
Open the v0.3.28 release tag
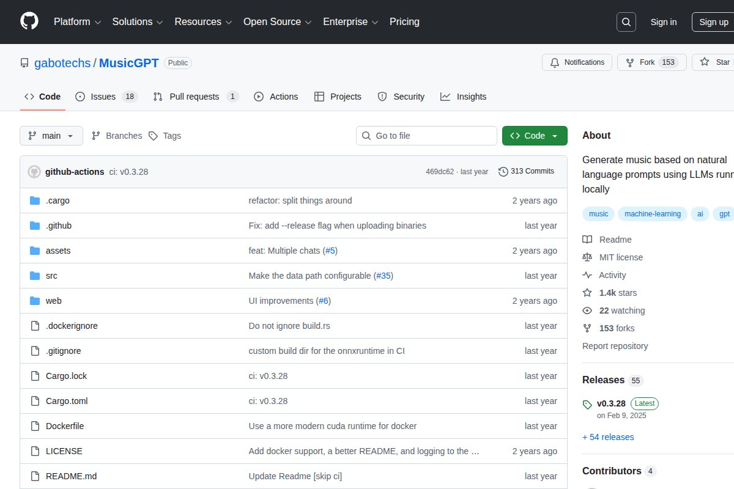(611, 403)
